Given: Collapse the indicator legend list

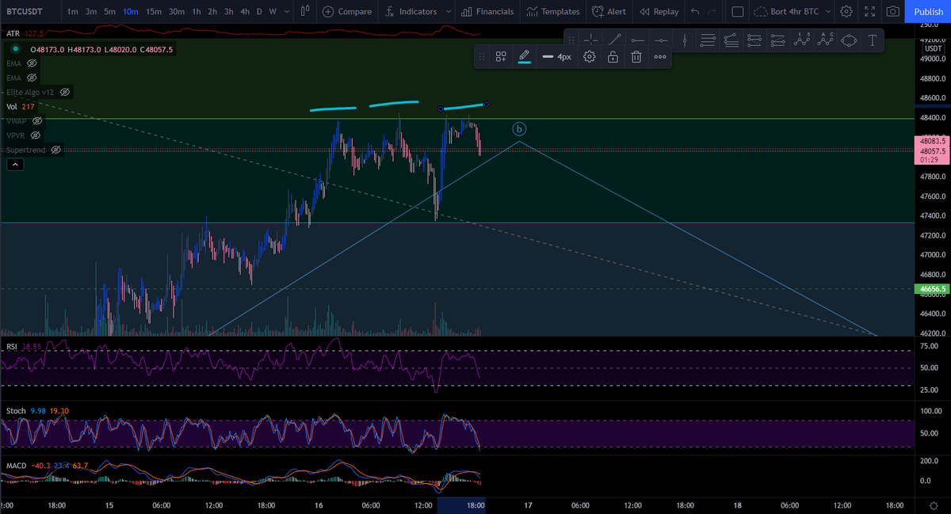Looking at the screenshot, I should click(x=15, y=165).
